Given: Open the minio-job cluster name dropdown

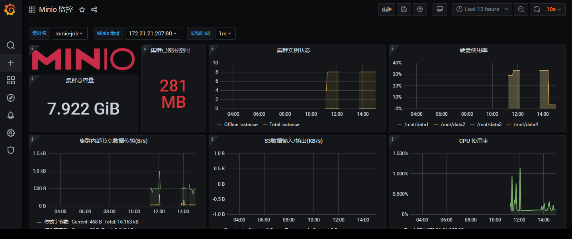Looking at the screenshot, I should pos(69,33).
